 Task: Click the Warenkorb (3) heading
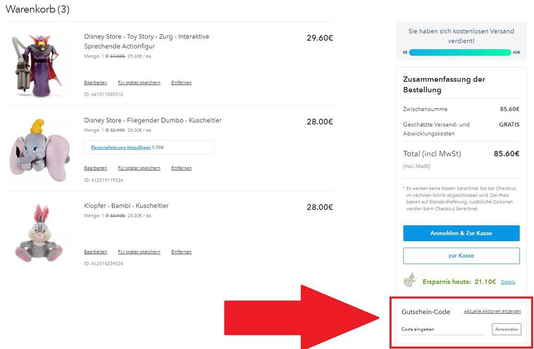tap(37, 9)
